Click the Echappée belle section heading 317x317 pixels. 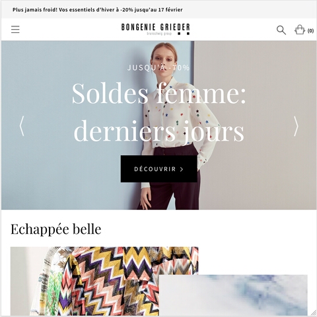pos(56,229)
